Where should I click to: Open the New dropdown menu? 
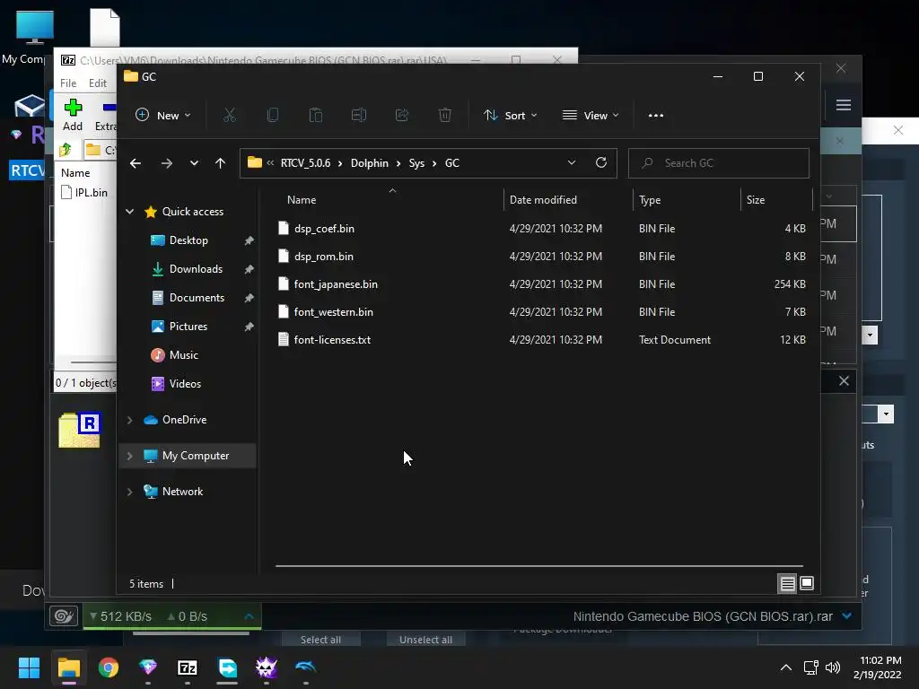click(163, 116)
